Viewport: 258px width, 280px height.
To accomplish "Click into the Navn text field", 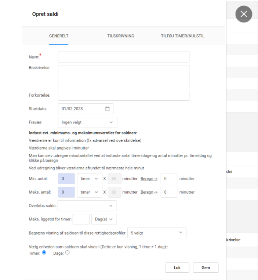I will pyautogui.click(x=124, y=57).
